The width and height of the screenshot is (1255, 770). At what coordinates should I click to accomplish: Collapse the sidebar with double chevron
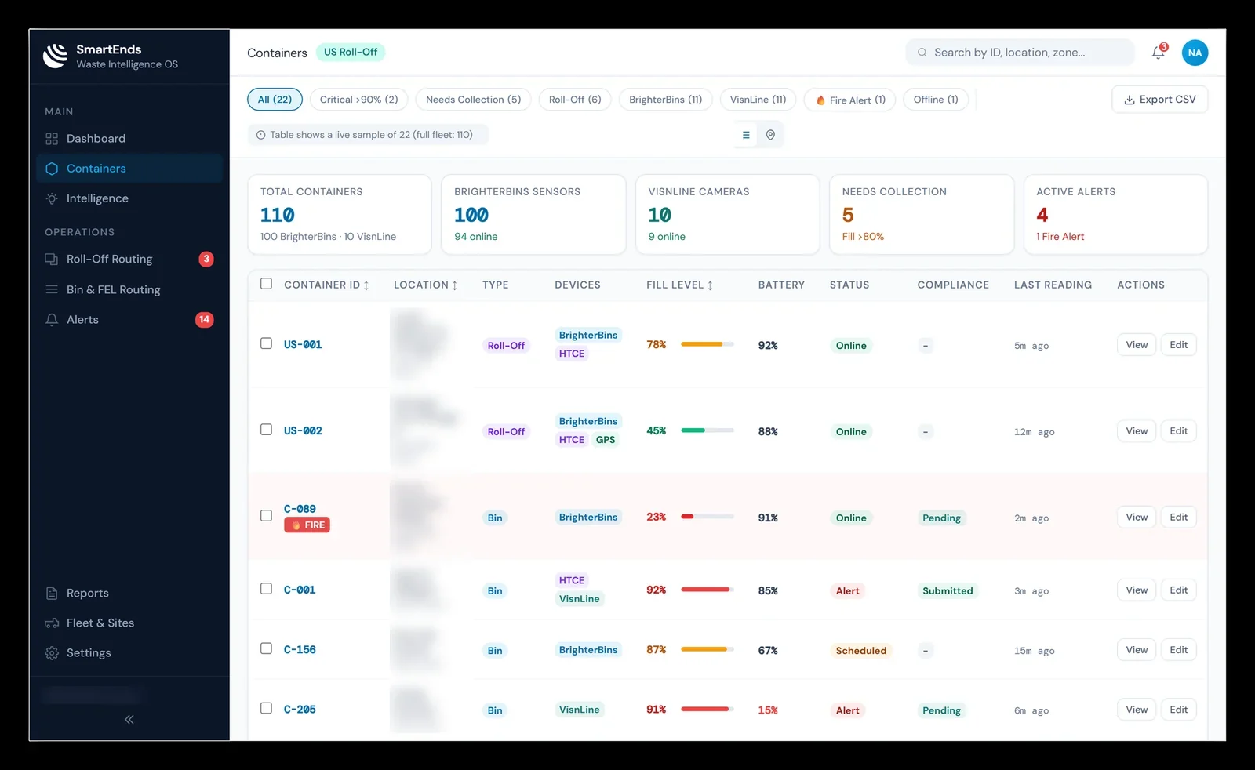129,719
